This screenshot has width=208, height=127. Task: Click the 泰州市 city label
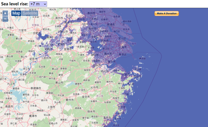coord(91,13)
